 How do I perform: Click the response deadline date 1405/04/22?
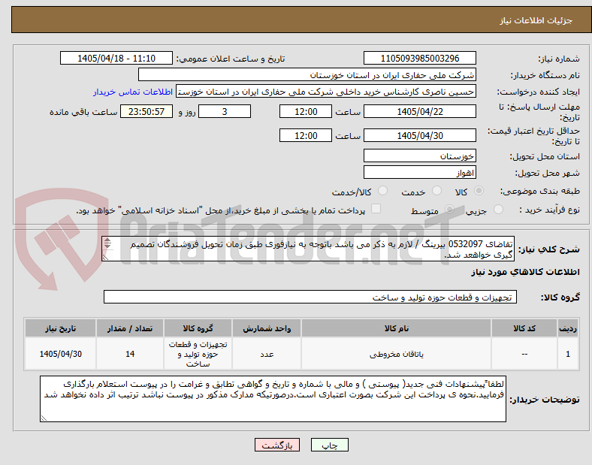click(419, 112)
